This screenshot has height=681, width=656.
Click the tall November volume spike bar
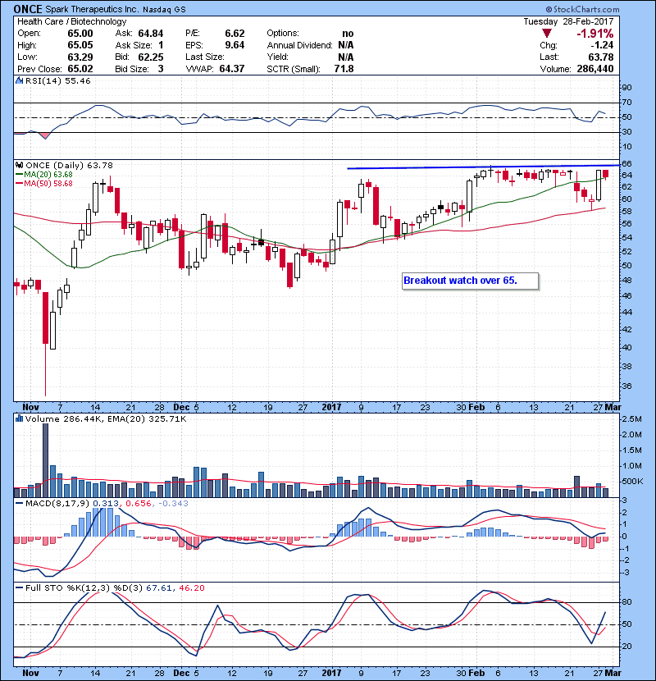pyautogui.click(x=45, y=460)
